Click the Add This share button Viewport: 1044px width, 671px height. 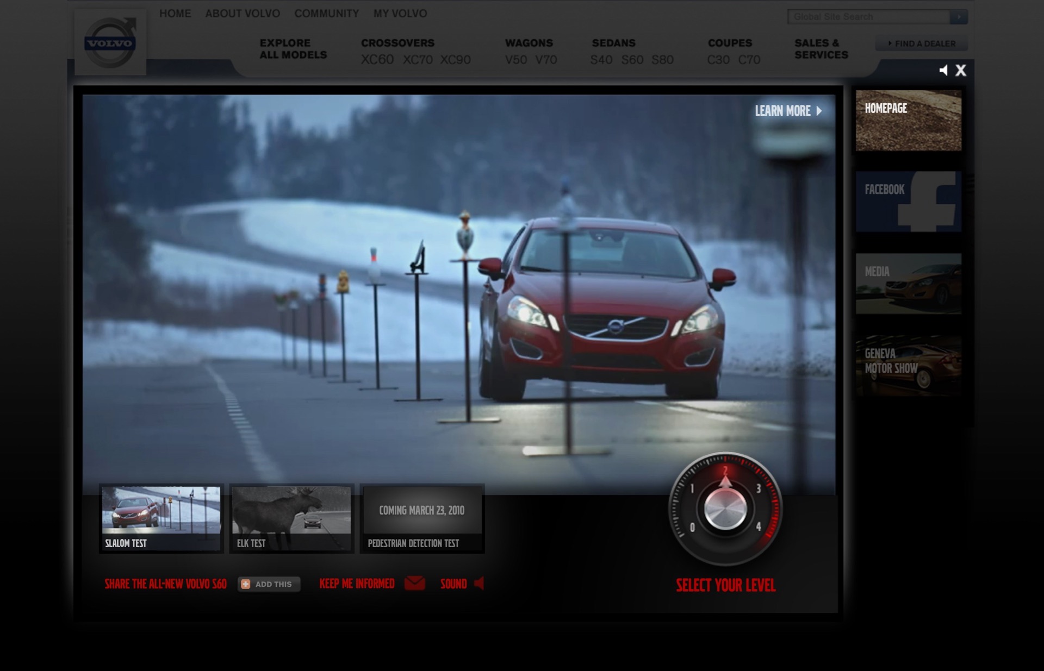(x=269, y=584)
